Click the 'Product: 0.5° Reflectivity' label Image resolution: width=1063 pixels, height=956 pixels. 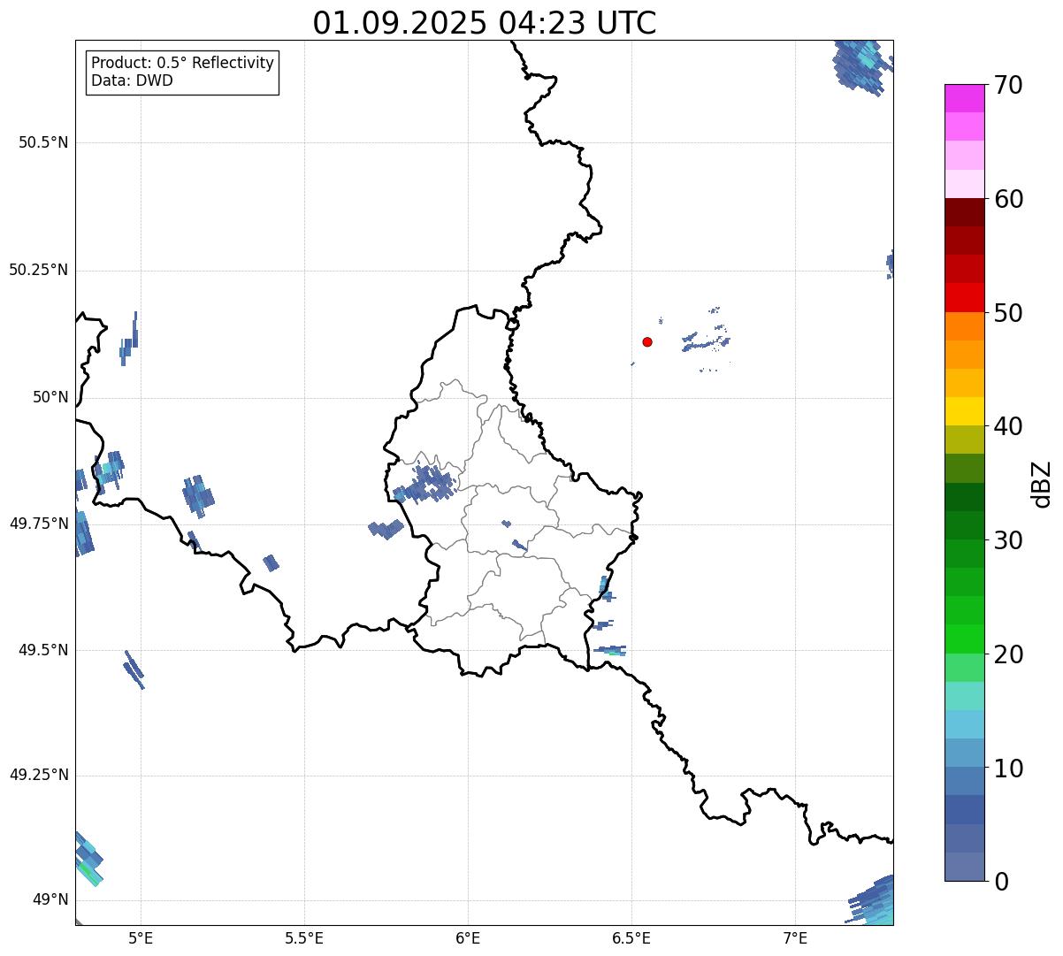pos(182,64)
